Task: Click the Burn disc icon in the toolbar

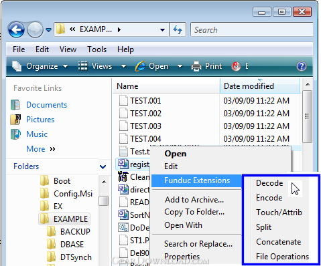Action: pyautogui.click(x=236, y=66)
